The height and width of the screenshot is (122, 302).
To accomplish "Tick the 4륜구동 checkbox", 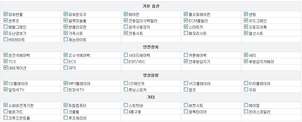I will pos(126,111).
